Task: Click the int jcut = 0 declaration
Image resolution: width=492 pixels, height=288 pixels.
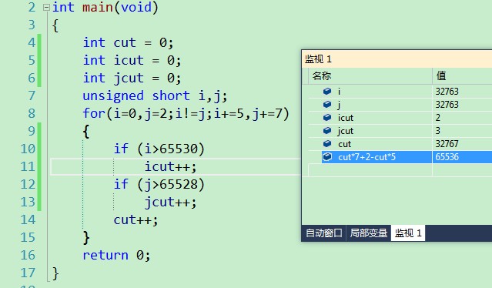Action: coord(132,78)
